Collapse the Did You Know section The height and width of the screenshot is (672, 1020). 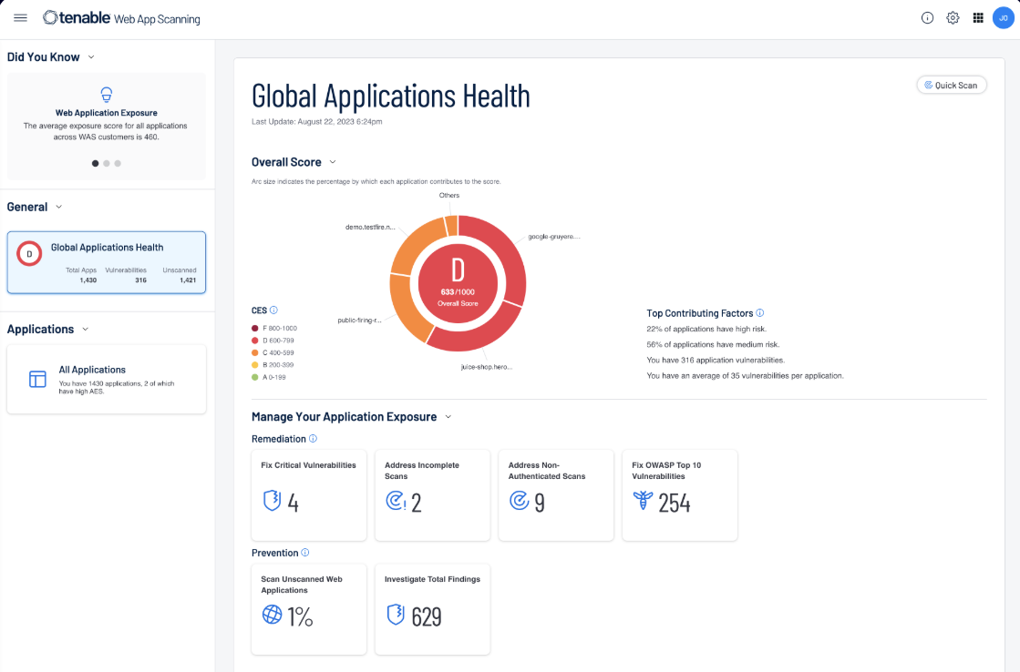tap(91, 57)
